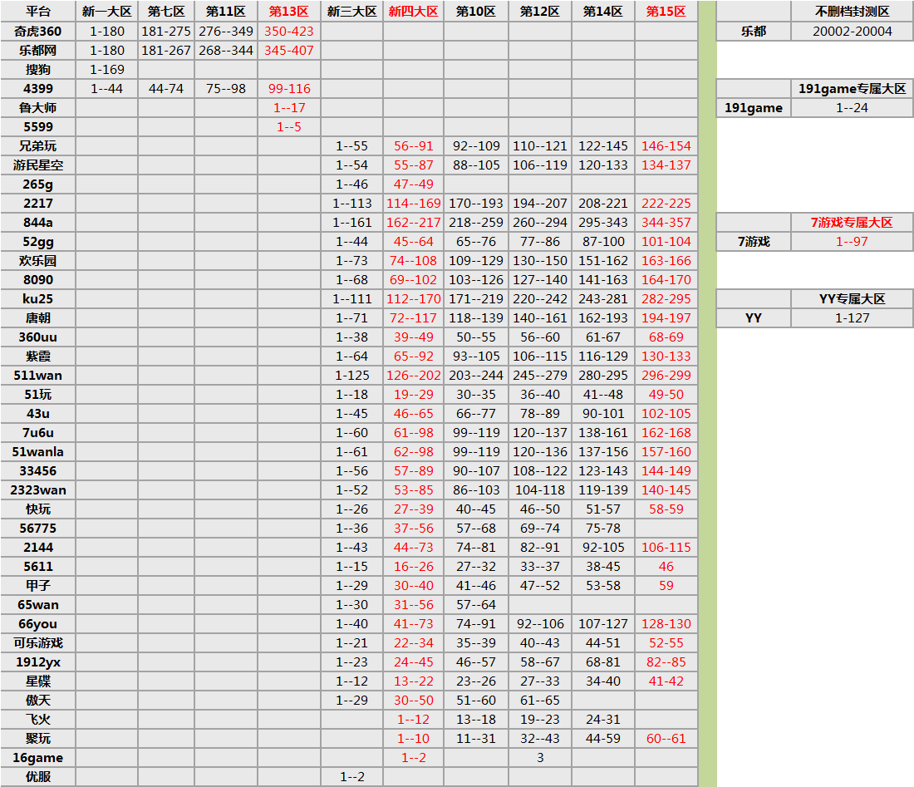Select the cell reading 345-407
The width and height of the screenshot is (914, 787).
click(288, 51)
